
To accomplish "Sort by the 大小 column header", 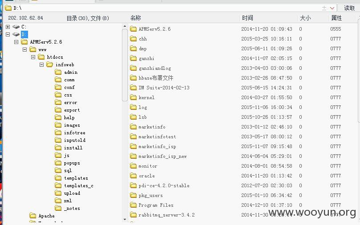I will pos(305,18).
